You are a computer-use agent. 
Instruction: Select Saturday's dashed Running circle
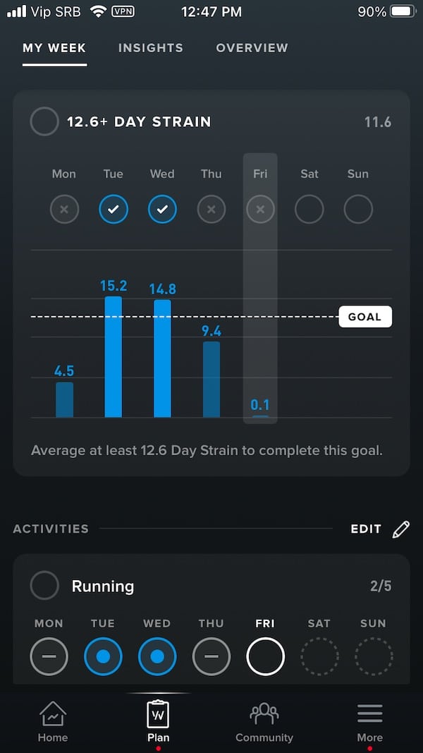tap(319, 656)
